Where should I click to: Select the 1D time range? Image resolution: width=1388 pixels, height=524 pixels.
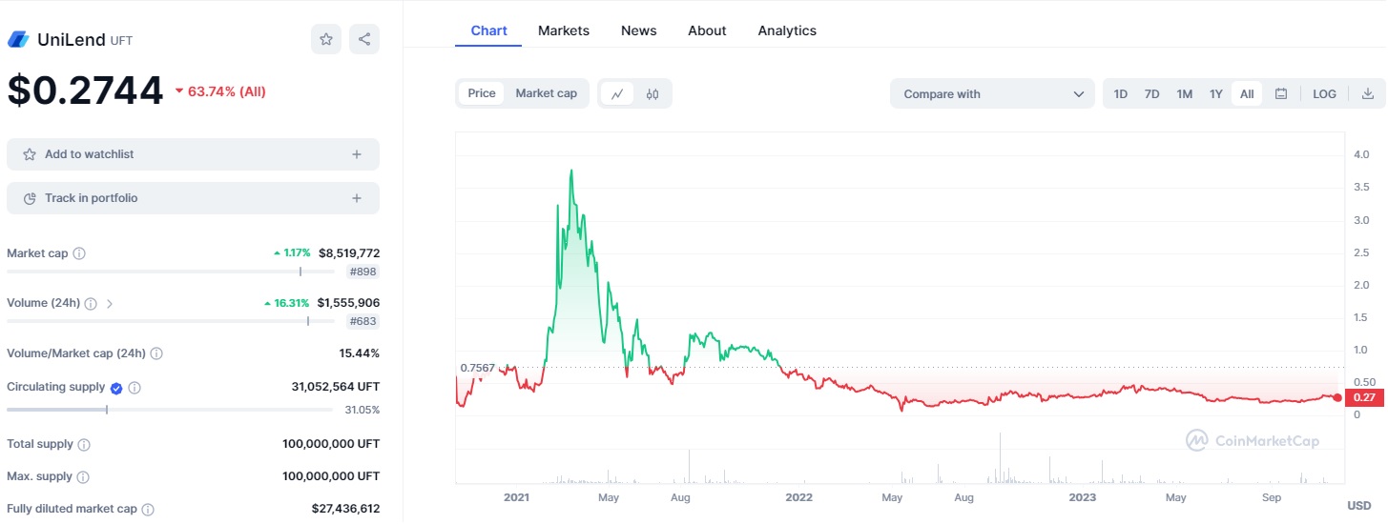point(1121,93)
